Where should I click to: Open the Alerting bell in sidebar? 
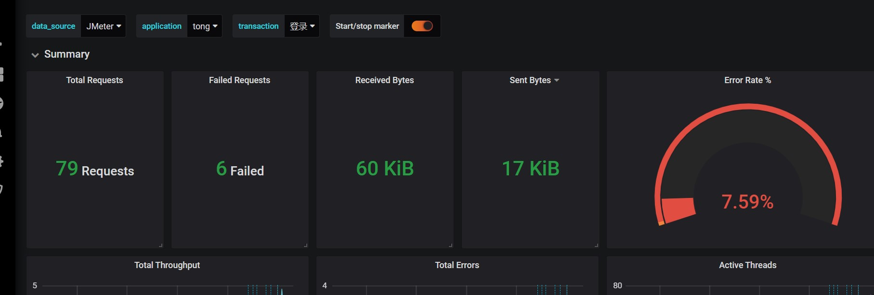click(x=1, y=133)
